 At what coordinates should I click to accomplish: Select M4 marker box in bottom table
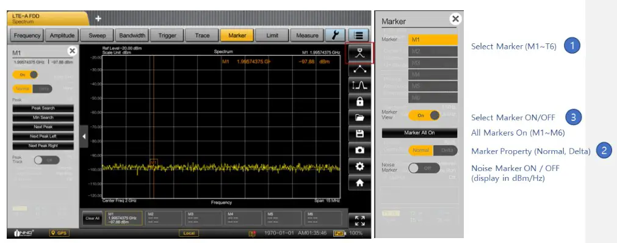[x=244, y=218]
